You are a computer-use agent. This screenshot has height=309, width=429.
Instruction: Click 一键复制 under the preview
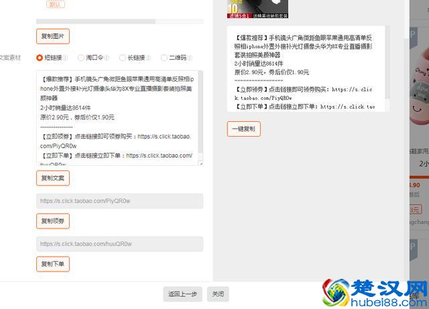click(243, 129)
